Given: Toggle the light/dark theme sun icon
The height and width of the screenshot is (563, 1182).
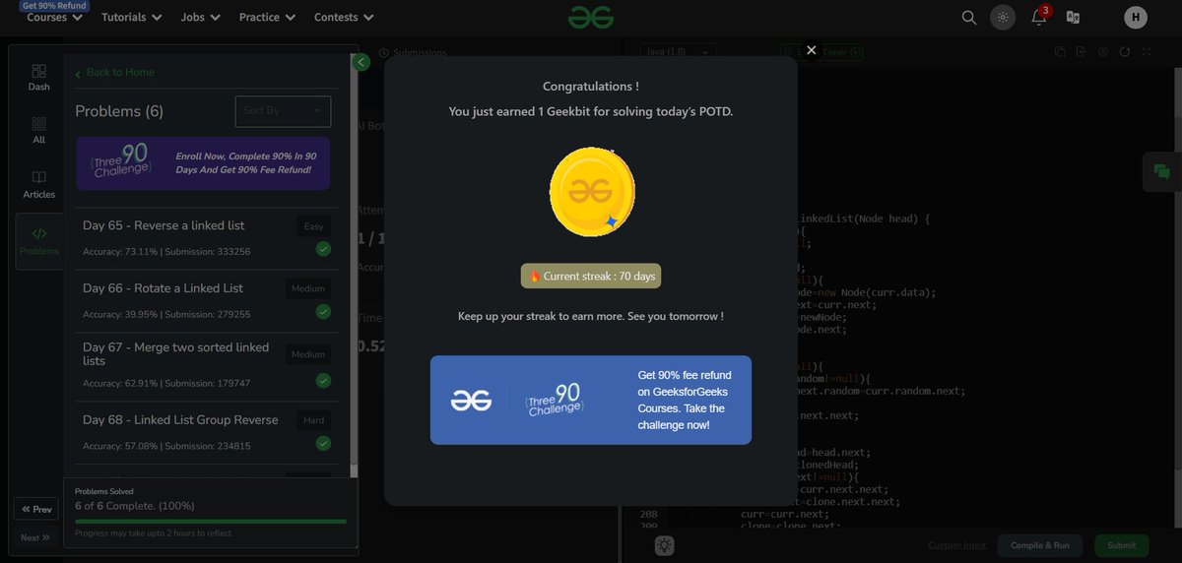Looking at the screenshot, I should coord(1003,17).
